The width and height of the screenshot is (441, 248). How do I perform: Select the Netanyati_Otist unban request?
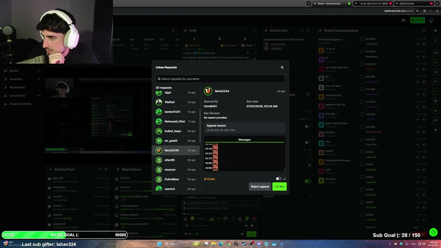point(176,122)
